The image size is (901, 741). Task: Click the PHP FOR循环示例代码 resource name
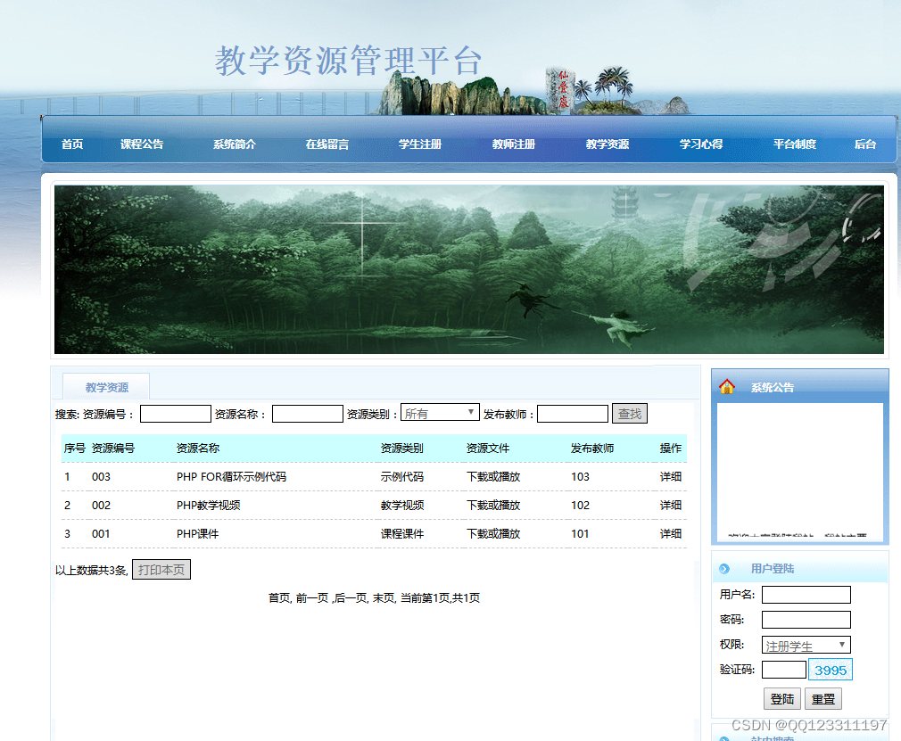pyautogui.click(x=231, y=477)
